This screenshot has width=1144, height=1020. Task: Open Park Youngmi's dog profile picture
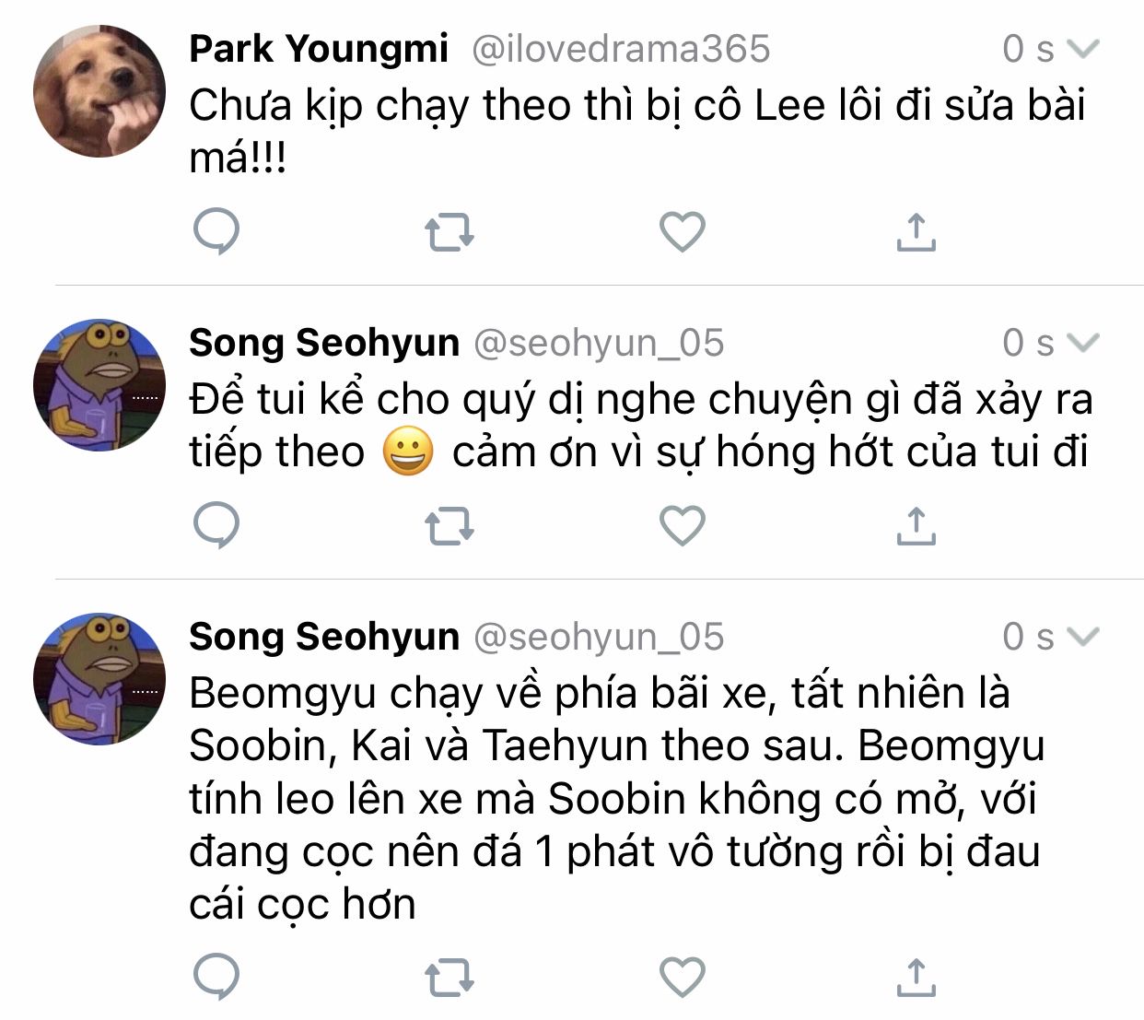pos(99,91)
